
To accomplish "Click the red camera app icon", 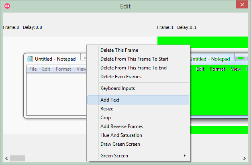I will 7,6.
